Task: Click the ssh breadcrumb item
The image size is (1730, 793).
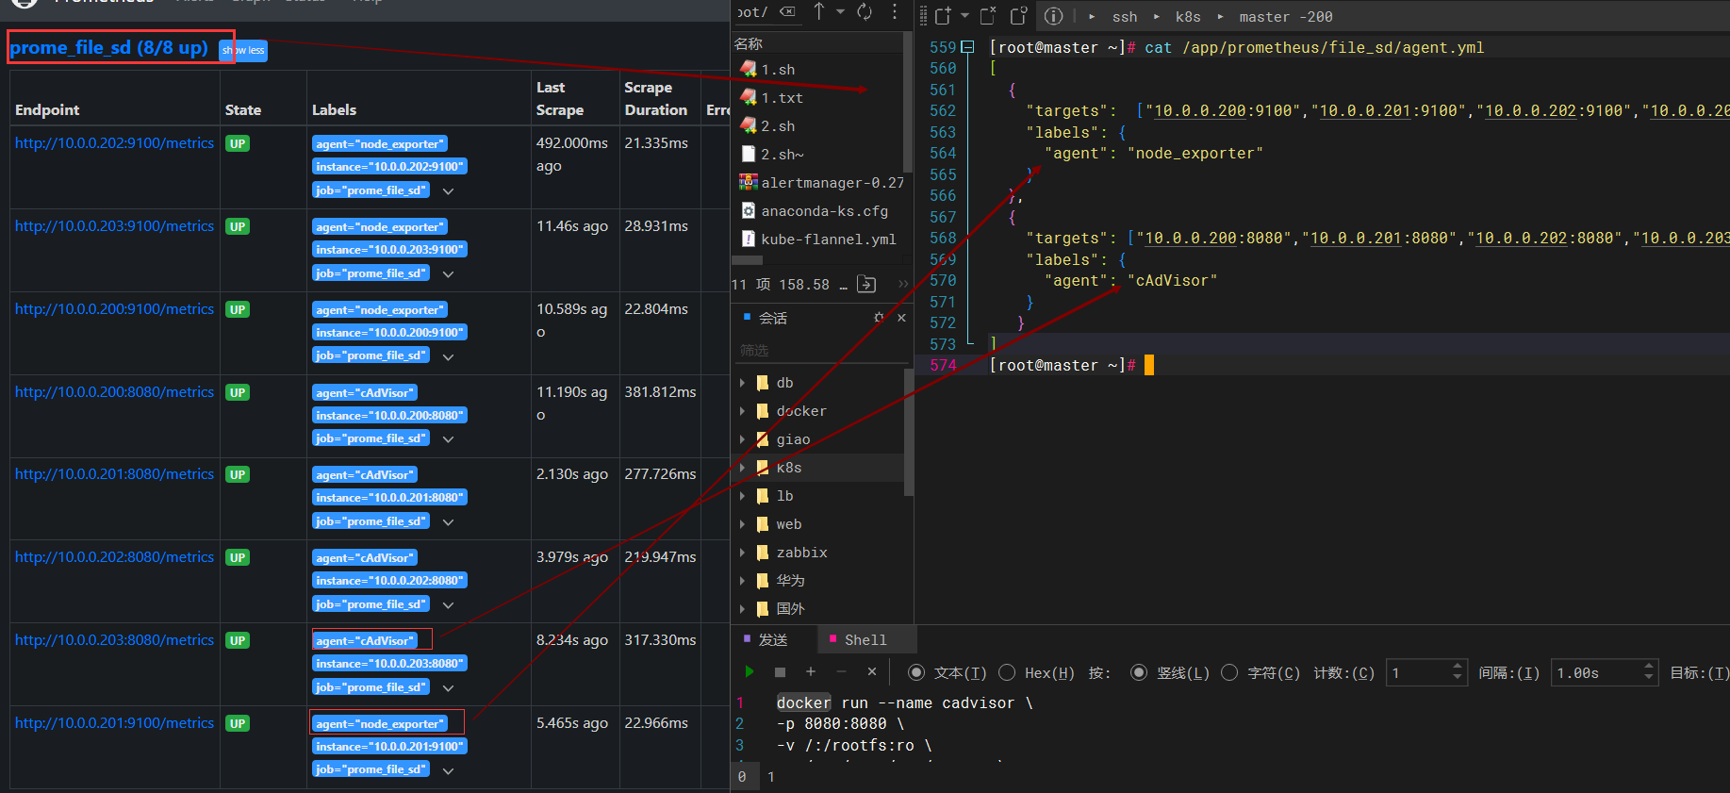Action: coord(1125,17)
